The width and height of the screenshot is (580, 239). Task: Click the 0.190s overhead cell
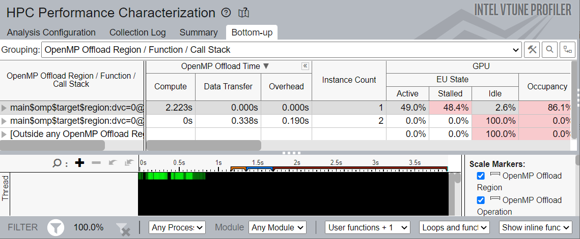click(x=286, y=121)
